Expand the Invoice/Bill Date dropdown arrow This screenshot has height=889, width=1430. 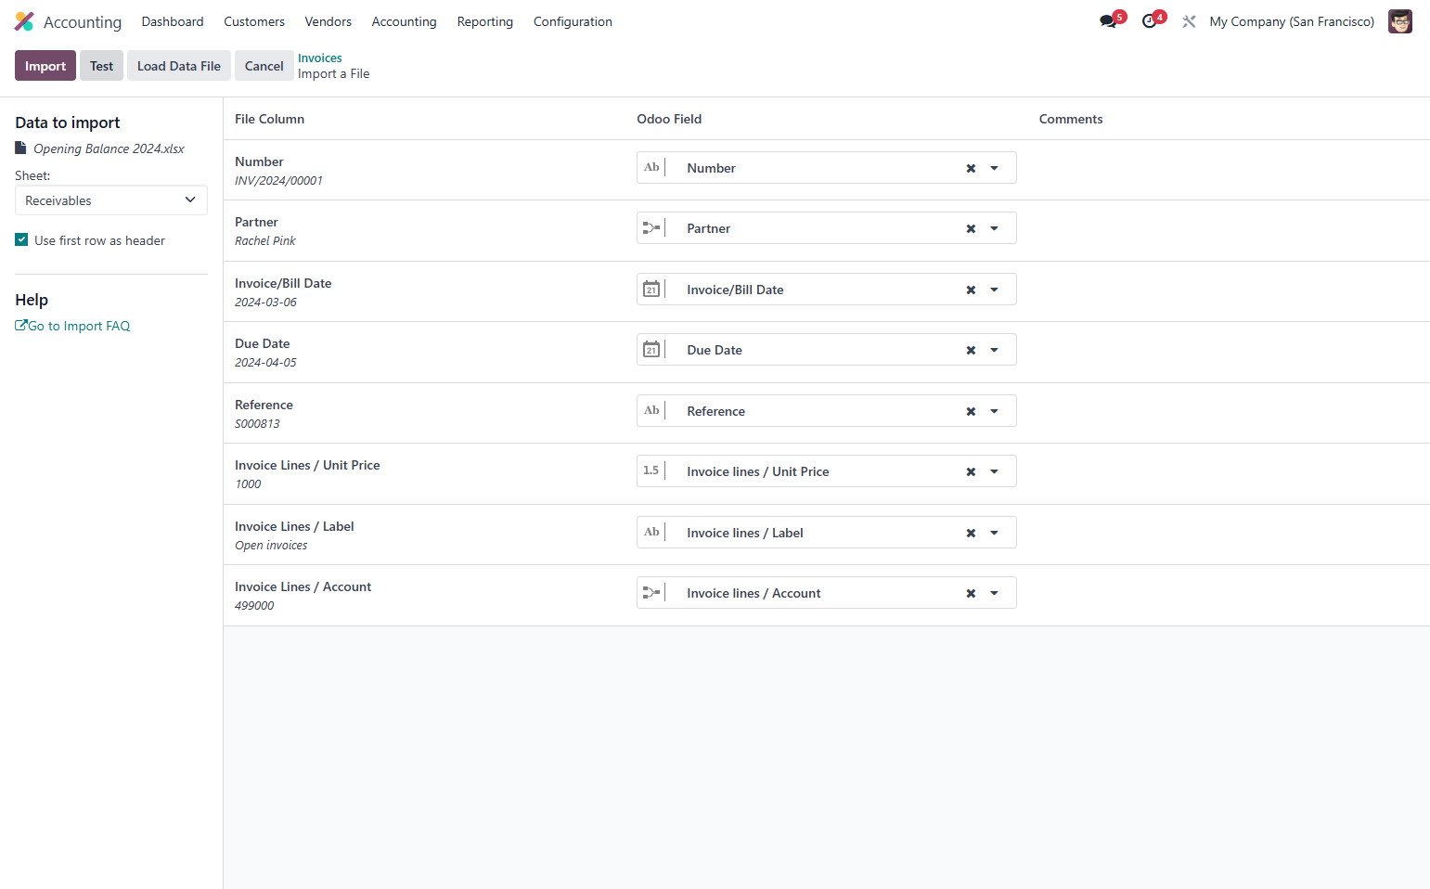tap(994, 290)
